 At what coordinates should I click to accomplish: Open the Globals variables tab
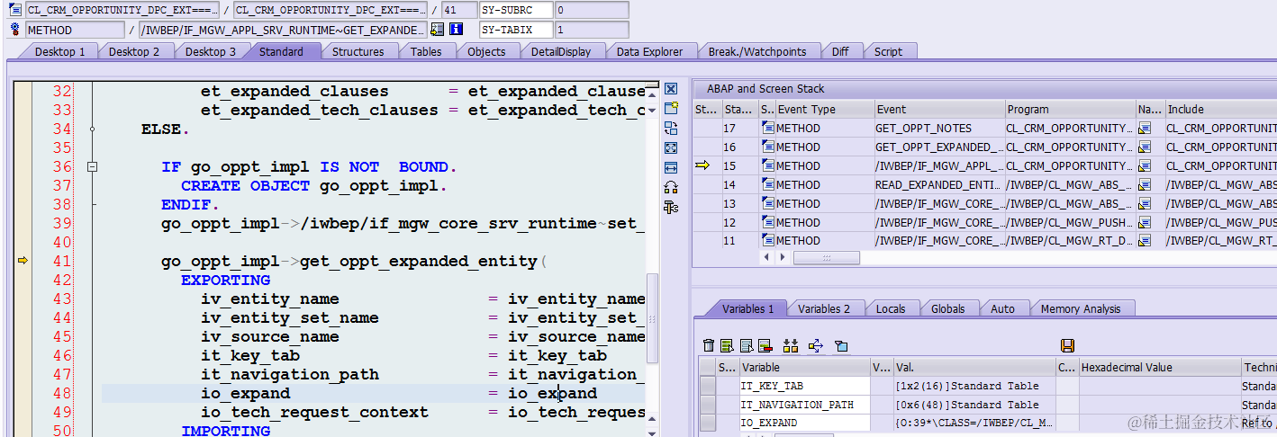tap(947, 308)
